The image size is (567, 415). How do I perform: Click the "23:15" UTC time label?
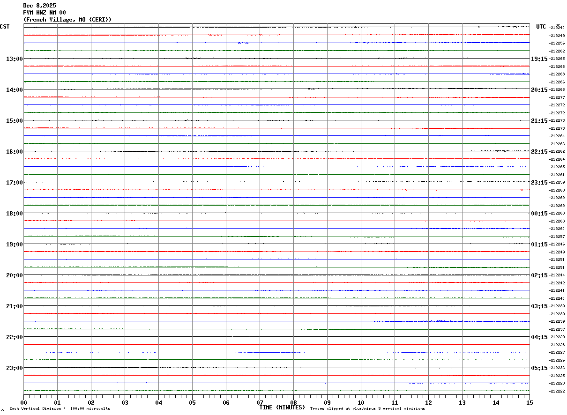[539, 183]
